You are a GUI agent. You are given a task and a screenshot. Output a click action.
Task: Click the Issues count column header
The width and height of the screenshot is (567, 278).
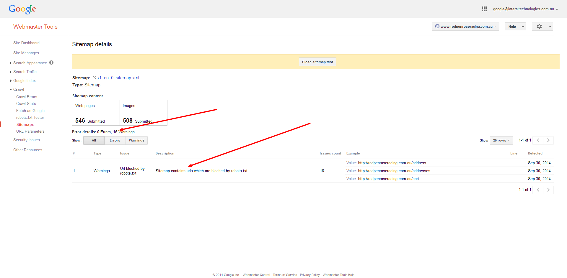[x=330, y=153]
